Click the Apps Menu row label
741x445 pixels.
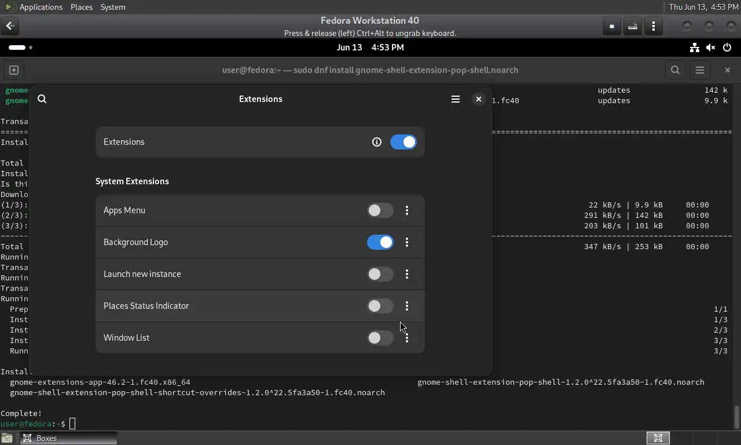pyautogui.click(x=124, y=210)
